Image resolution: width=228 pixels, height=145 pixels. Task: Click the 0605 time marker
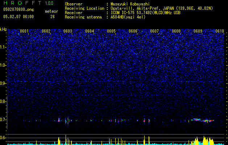point(111,31)
